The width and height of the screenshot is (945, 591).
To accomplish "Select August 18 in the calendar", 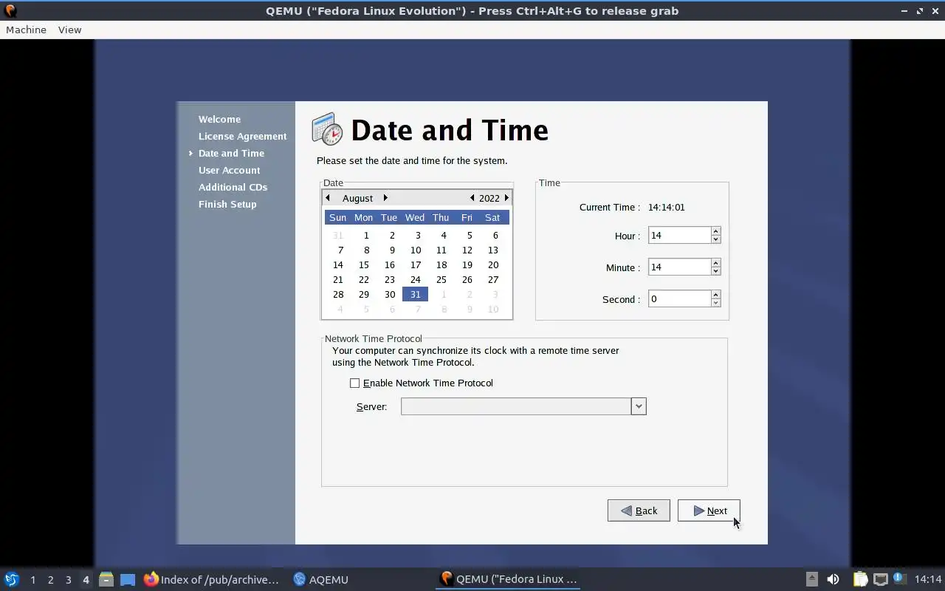I will click(441, 264).
